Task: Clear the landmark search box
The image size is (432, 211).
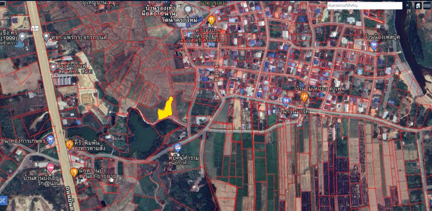Action: tap(407, 5)
